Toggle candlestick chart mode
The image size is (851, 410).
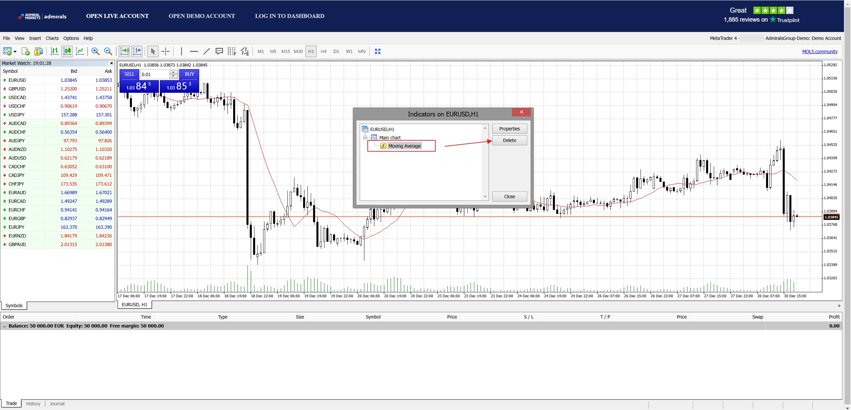pyautogui.click(x=67, y=51)
